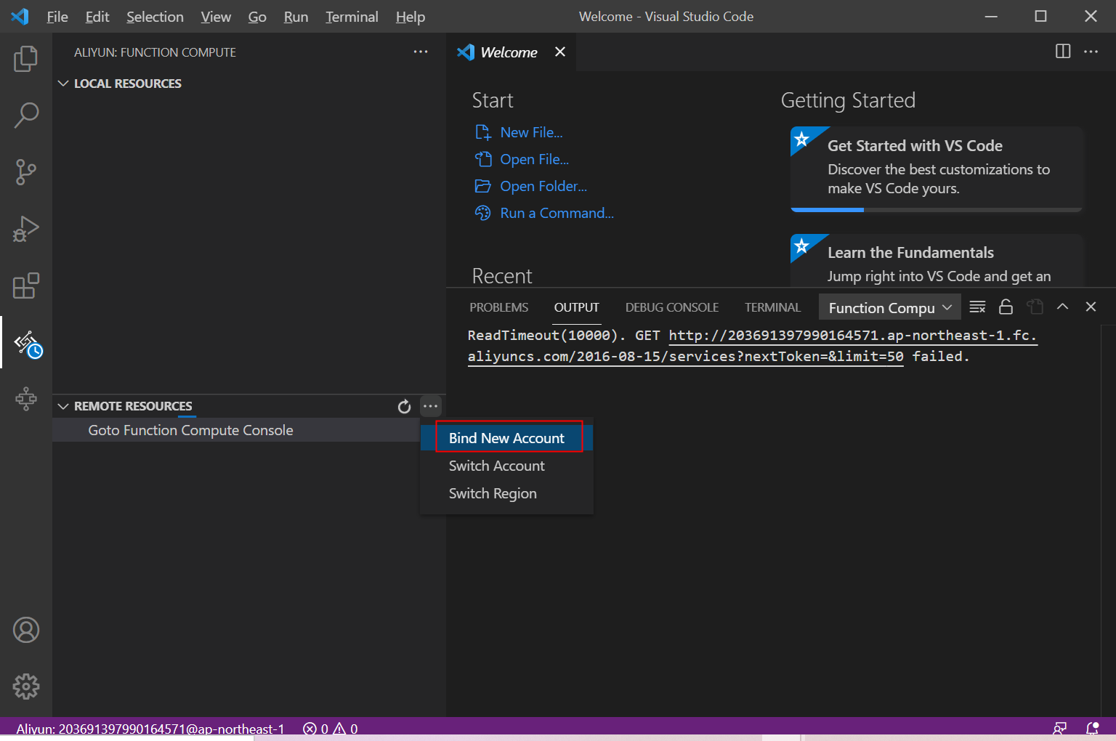Select Bind New Account menu entry

click(506, 438)
